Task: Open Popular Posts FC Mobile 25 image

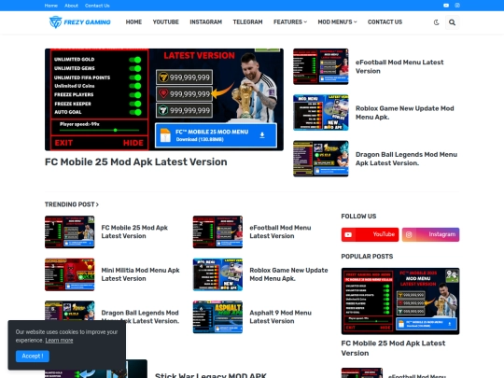Action: coord(400,301)
